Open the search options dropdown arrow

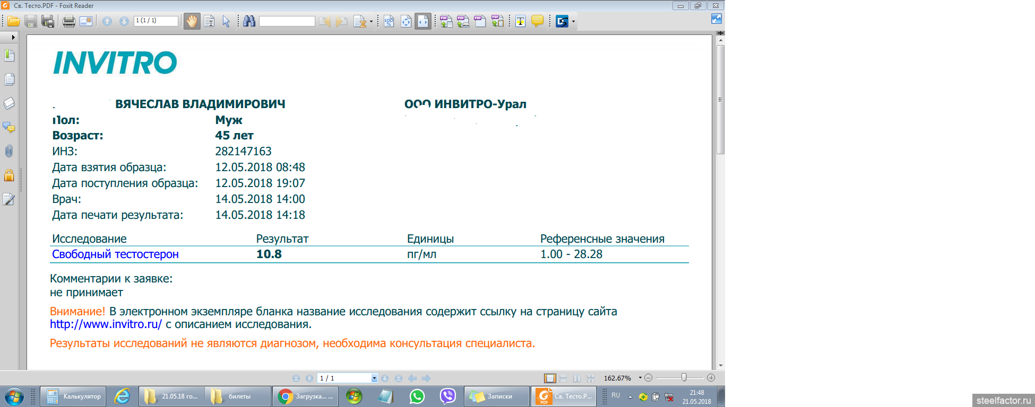point(371,22)
